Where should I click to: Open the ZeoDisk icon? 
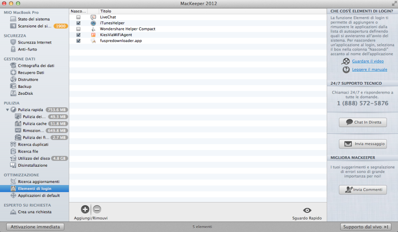(x=13, y=93)
